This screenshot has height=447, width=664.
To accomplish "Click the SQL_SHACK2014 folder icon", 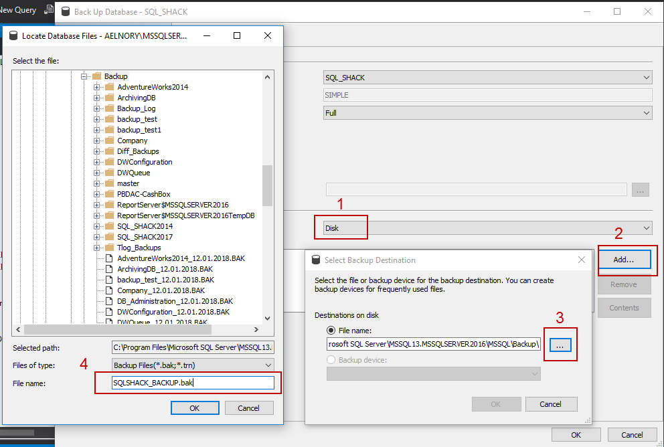I will (110, 226).
